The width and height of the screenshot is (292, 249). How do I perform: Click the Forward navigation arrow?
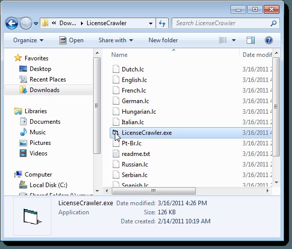coord(26,23)
